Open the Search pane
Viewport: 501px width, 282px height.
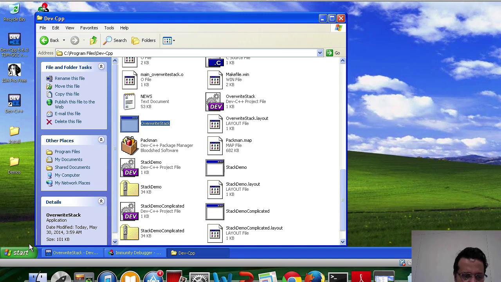click(115, 40)
